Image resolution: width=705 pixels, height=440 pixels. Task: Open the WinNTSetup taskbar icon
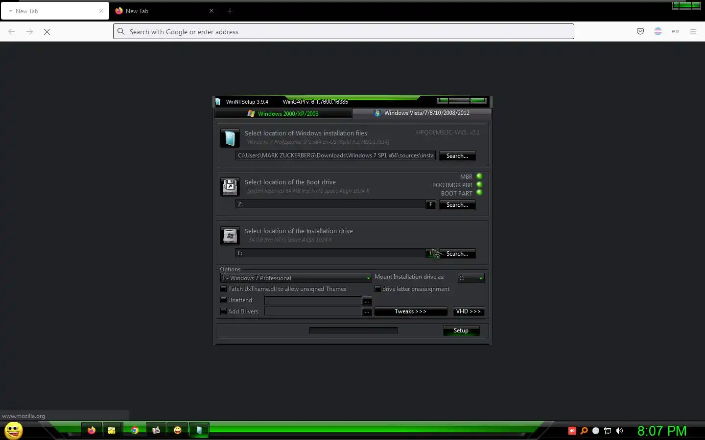[x=199, y=430]
